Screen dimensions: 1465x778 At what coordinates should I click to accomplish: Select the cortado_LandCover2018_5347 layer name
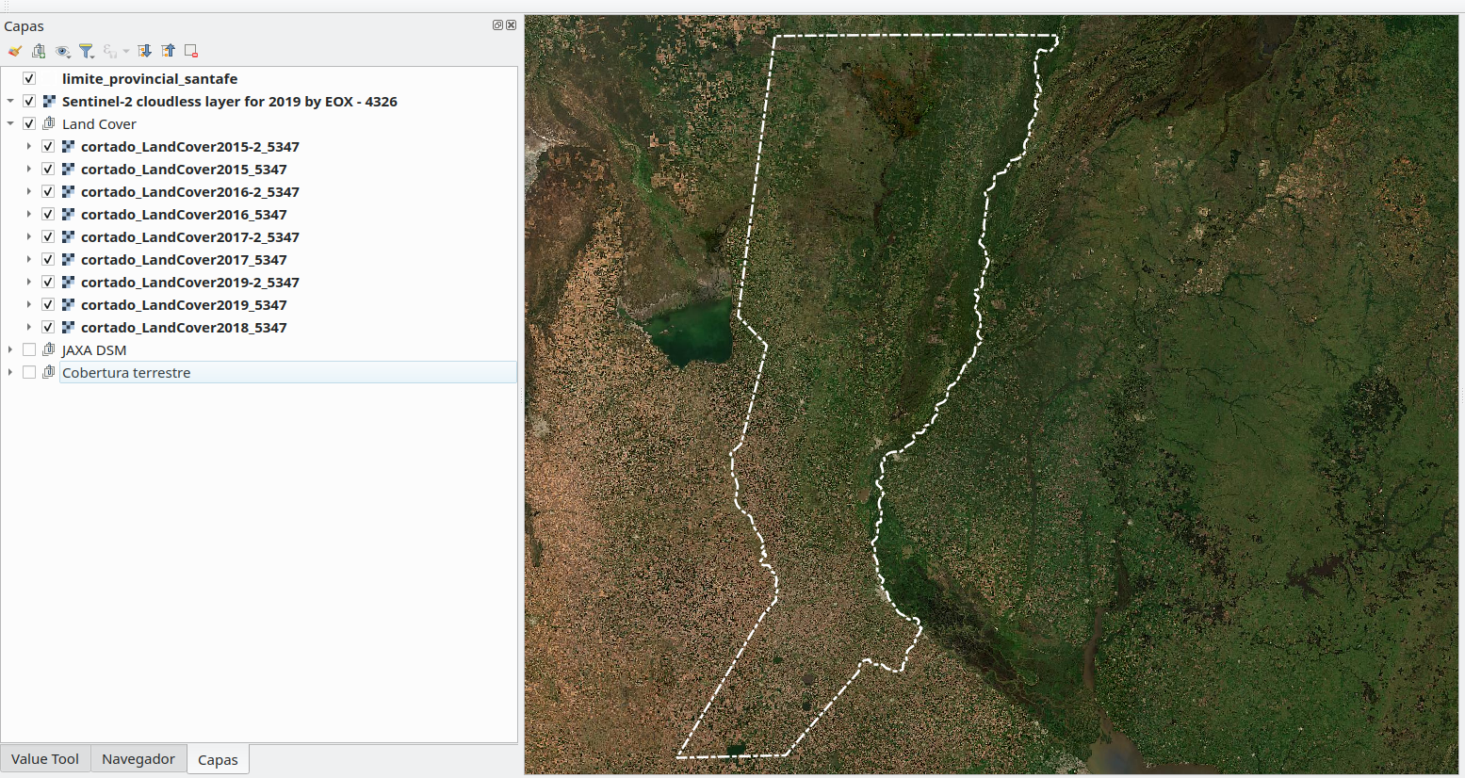[184, 328]
